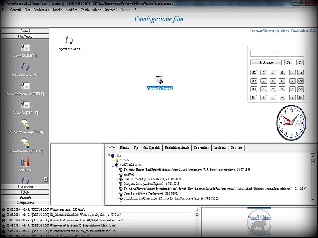
Task: Click the calculator equals button
Action: tap(282, 98)
